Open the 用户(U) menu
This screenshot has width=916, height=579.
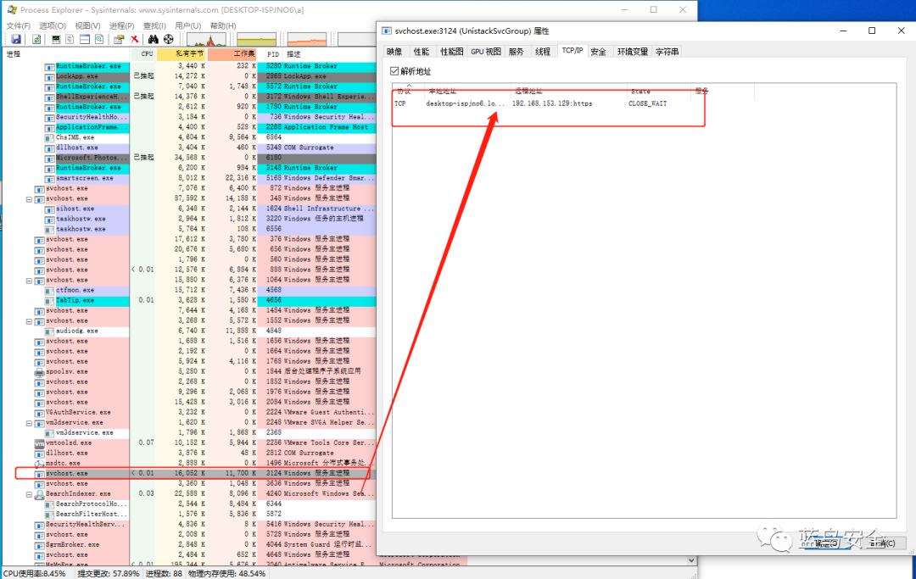pos(188,25)
